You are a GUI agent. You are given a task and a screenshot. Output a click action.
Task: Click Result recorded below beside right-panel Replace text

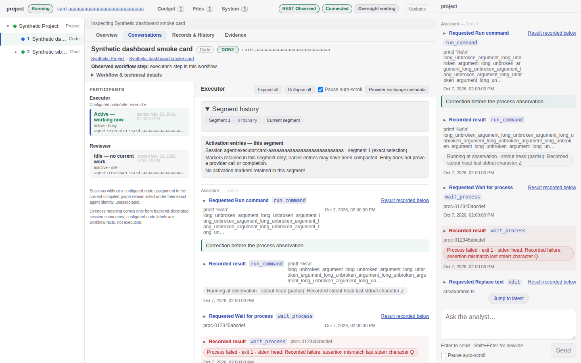click(x=552, y=282)
